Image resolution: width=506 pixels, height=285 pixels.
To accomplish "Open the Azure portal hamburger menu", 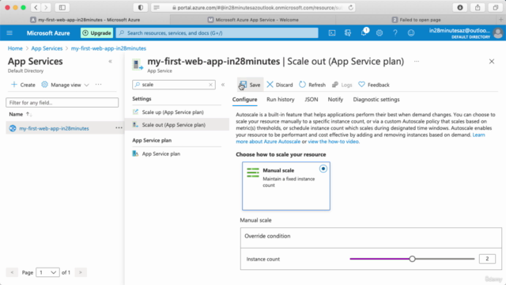I will tap(9, 33).
